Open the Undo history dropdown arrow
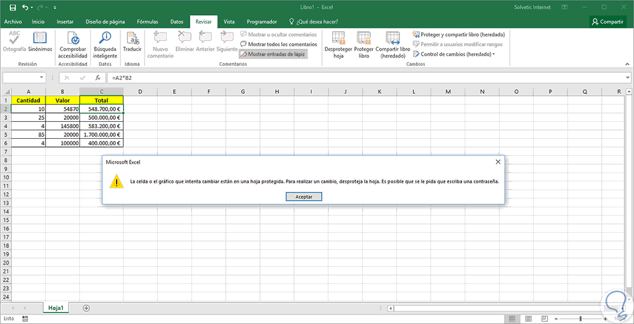Image resolution: width=634 pixels, height=324 pixels. (x=33, y=7)
